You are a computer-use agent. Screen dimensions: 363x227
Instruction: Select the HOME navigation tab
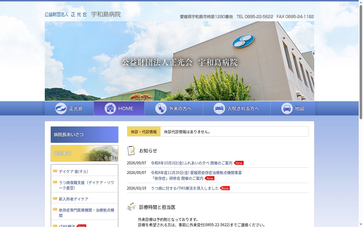119,108
